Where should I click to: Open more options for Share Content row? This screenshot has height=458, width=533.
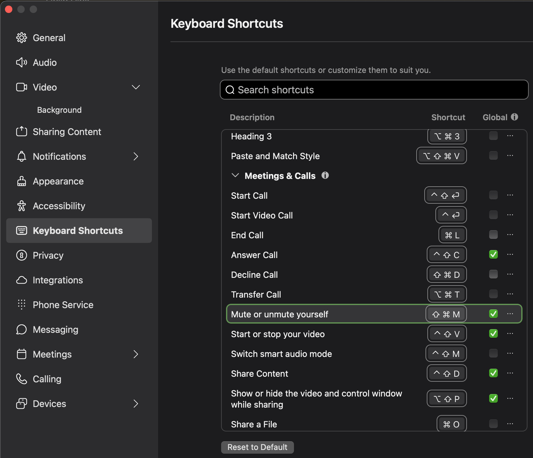click(510, 373)
